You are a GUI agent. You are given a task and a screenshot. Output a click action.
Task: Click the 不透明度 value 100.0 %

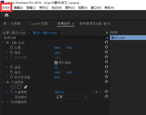coord(59,92)
